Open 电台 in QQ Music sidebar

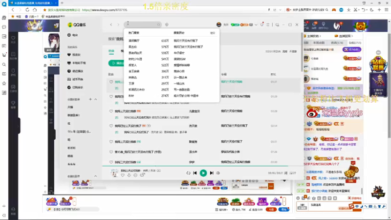pos(72,35)
